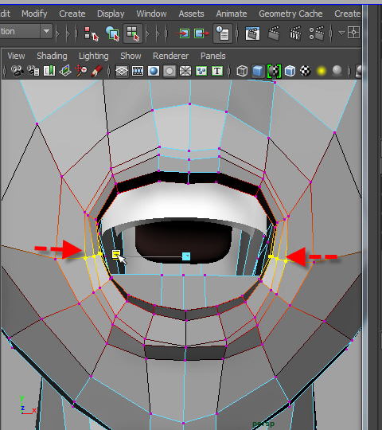This screenshot has width=382, height=430.
Task: Click the cyan manipulator center square
Action: (x=186, y=256)
